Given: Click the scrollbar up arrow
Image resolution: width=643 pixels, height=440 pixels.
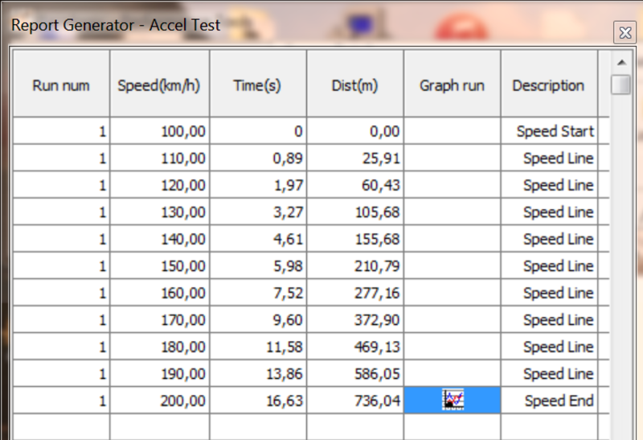Looking at the screenshot, I should coord(620,63).
